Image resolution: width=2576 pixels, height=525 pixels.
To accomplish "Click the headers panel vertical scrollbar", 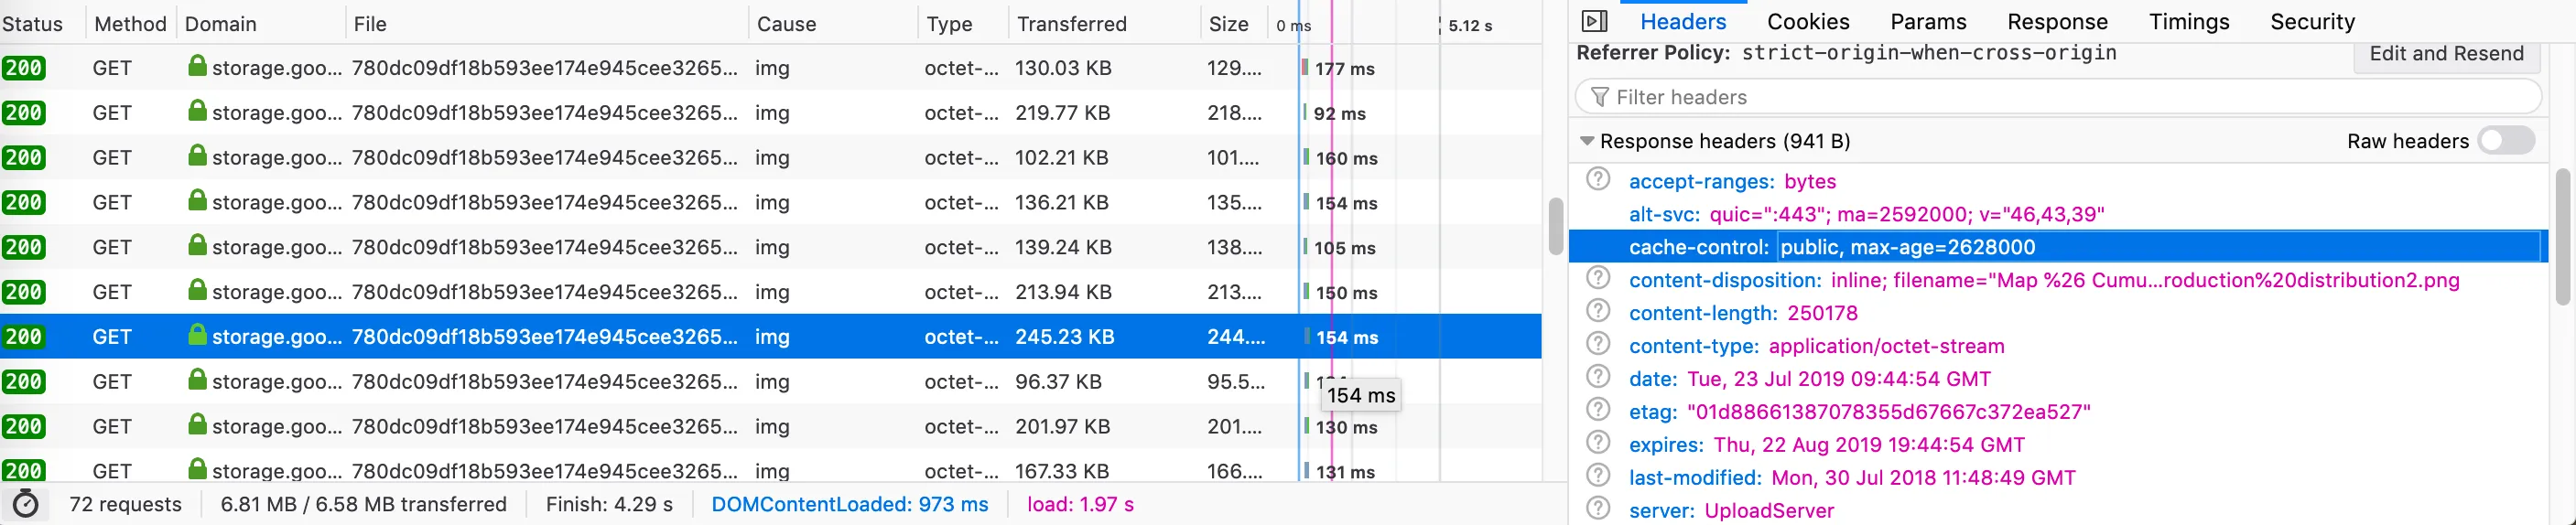I will (2563, 236).
